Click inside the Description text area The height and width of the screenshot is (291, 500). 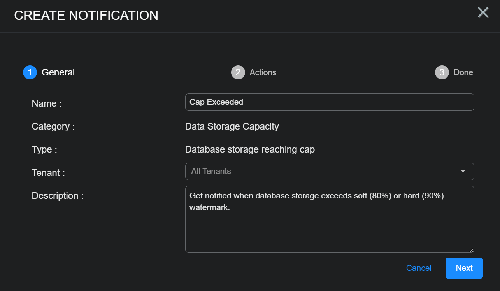329,226
